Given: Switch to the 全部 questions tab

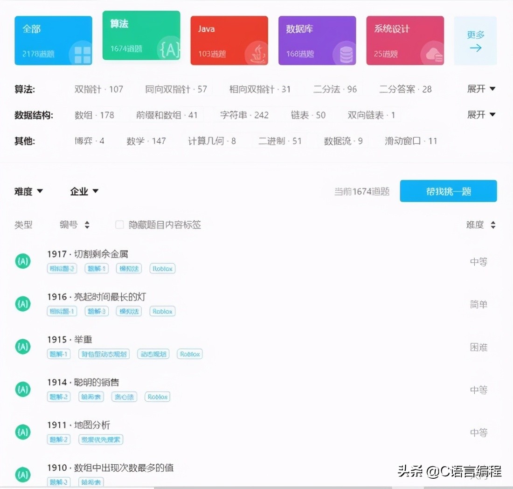Looking at the screenshot, I should (x=53, y=40).
